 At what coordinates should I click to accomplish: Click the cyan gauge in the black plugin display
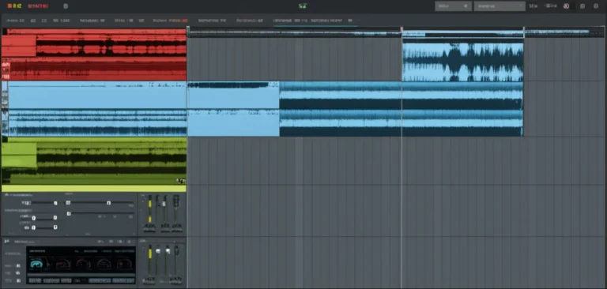pos(37,264)
